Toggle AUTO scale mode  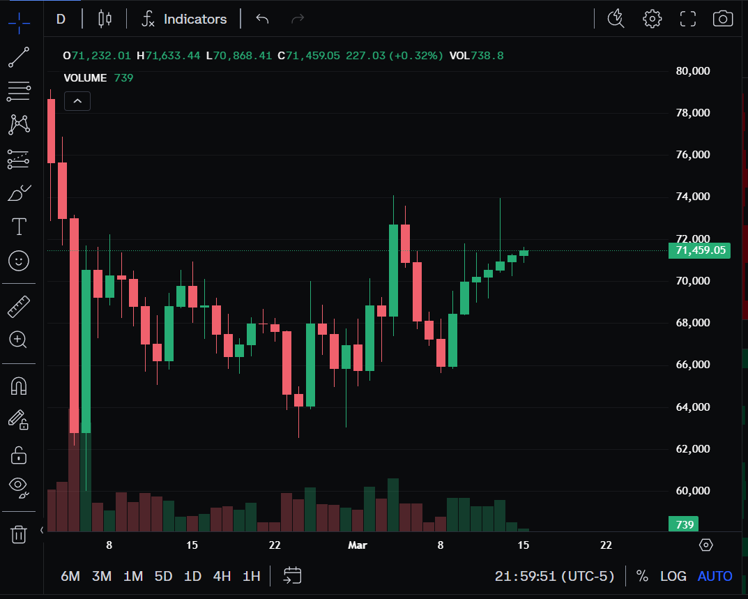coord(715,576)
